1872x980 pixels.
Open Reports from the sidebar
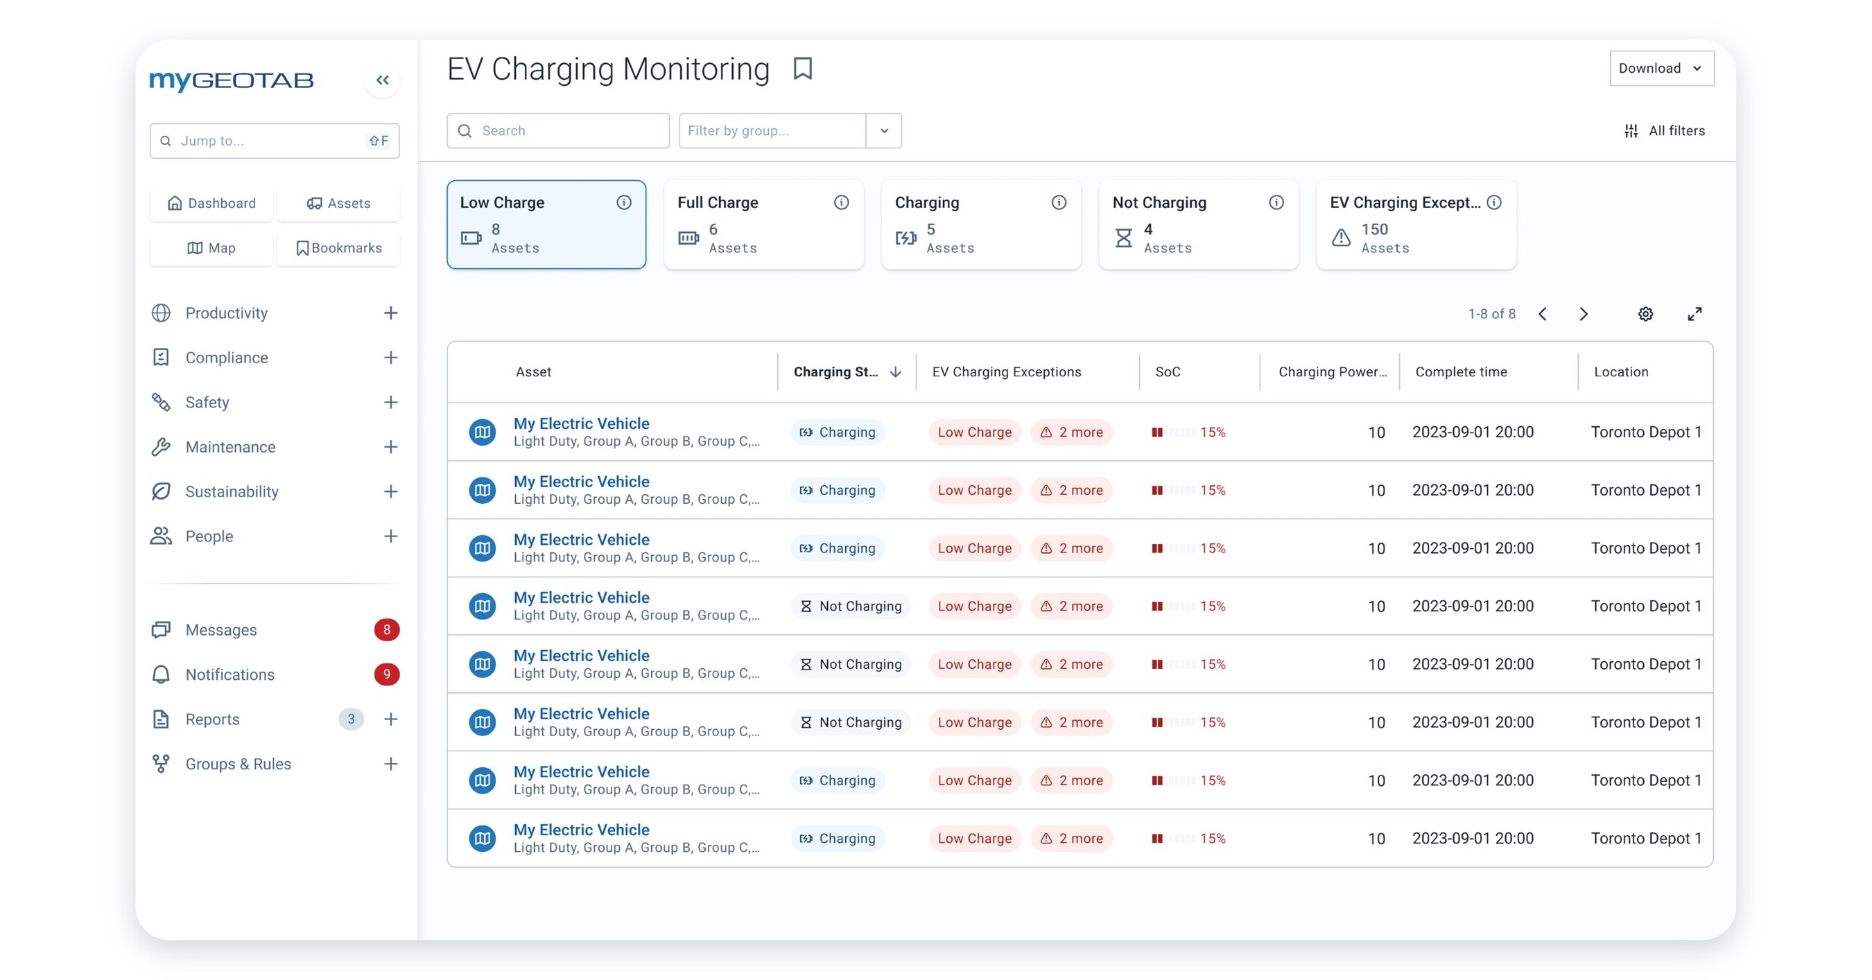tap(211, 719)
